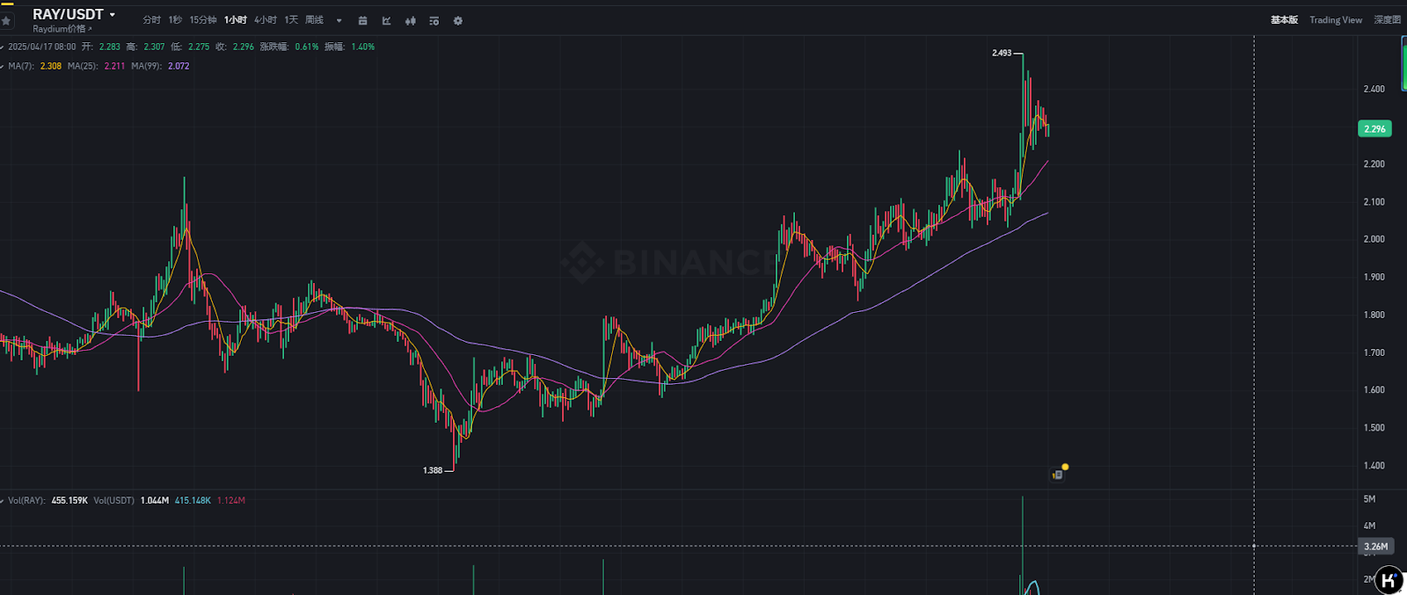Open the calendar date picker icon
The height and width of the screenshot is (595, 1407).
click(363, 20)
